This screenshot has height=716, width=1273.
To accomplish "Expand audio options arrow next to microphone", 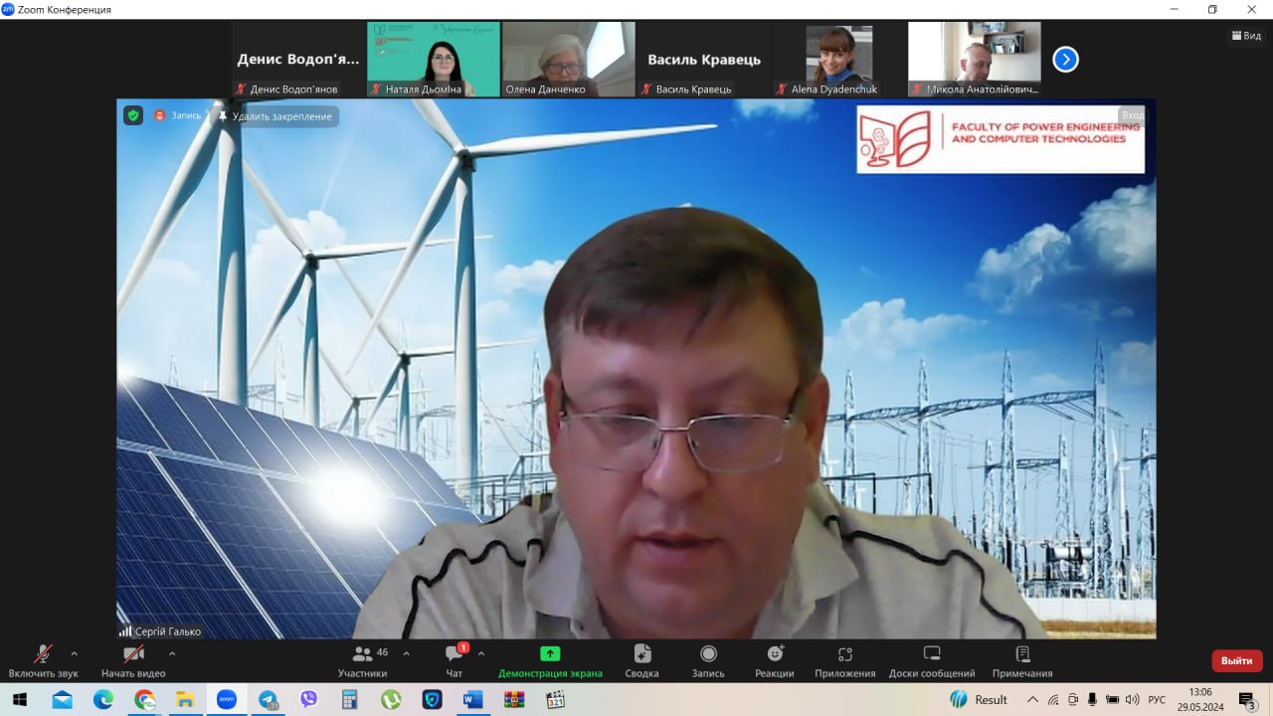I will [74, 654].
